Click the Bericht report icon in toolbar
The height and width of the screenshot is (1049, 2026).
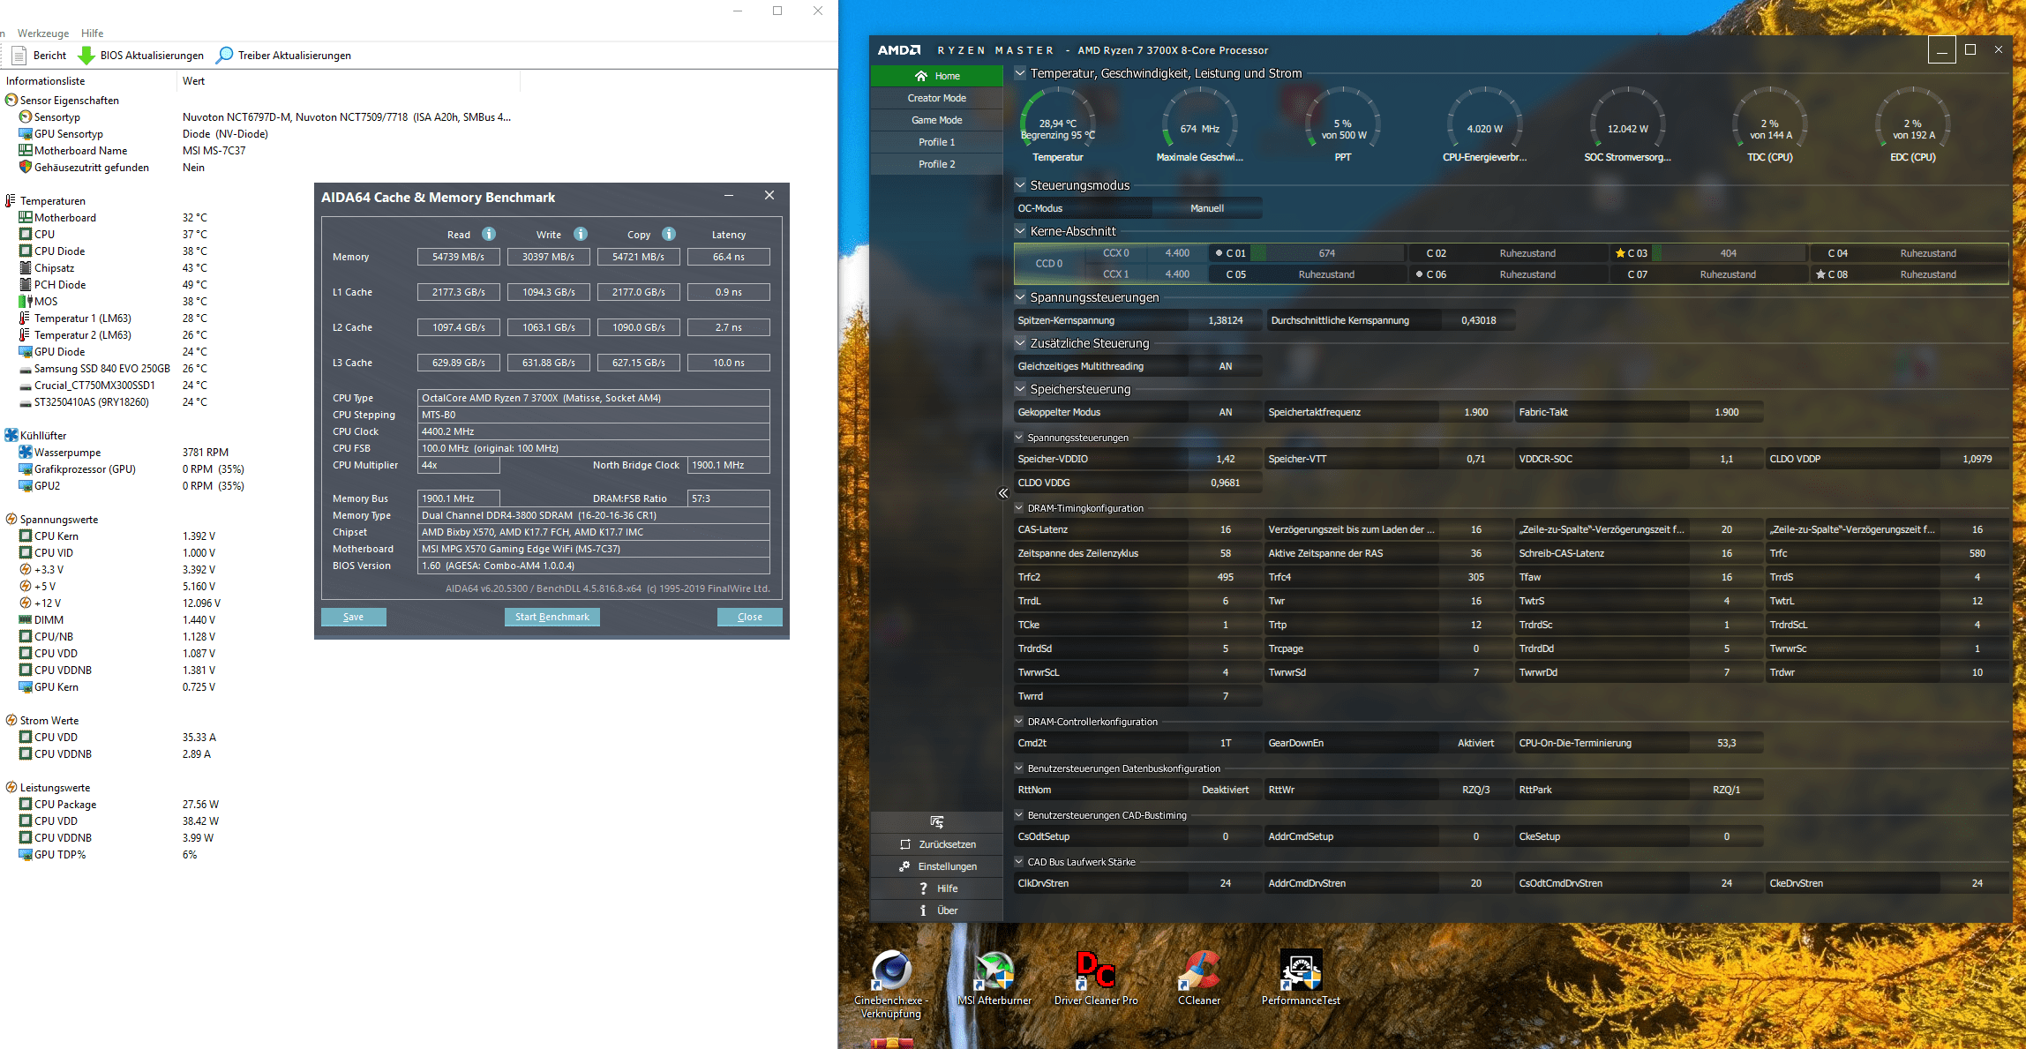(18, 56)
